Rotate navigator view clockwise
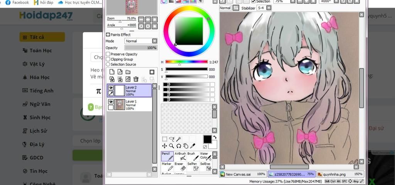This screenshot has height=185, width=395. coord(148,26)
